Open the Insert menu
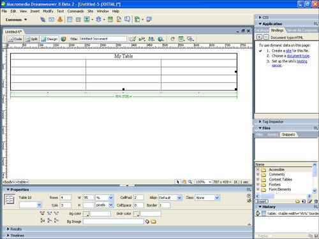 click(35, 11)
